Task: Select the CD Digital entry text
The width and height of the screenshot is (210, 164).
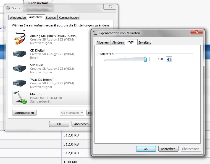Action: tap(37, 50)
